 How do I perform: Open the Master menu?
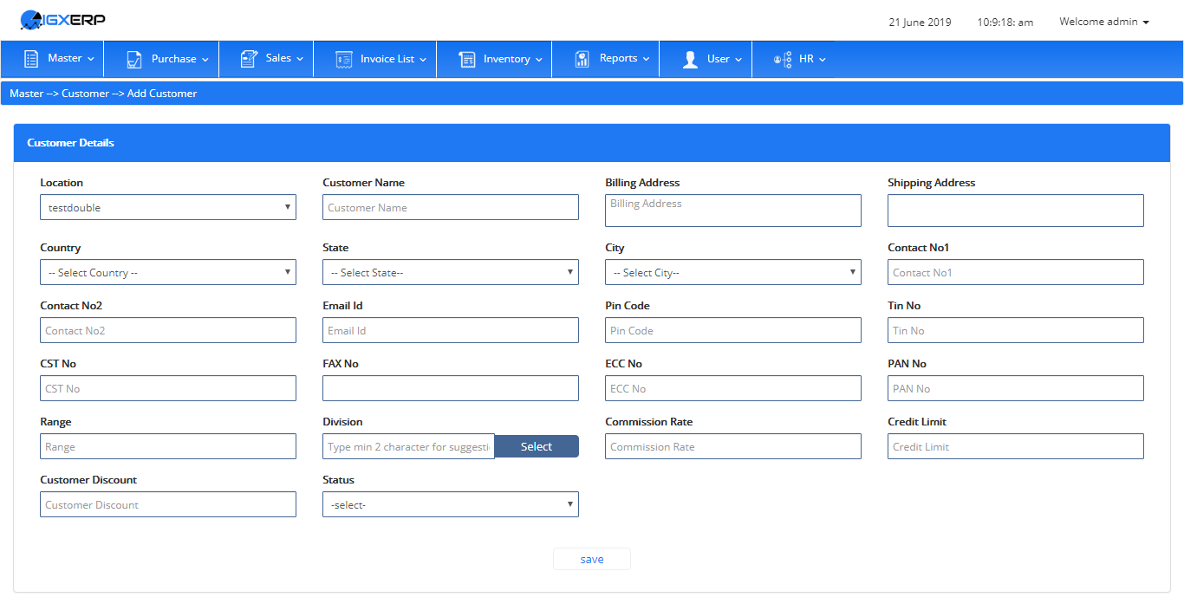point(52,59)
